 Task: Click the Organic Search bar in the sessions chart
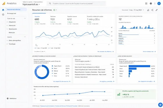tap(139, 66)
